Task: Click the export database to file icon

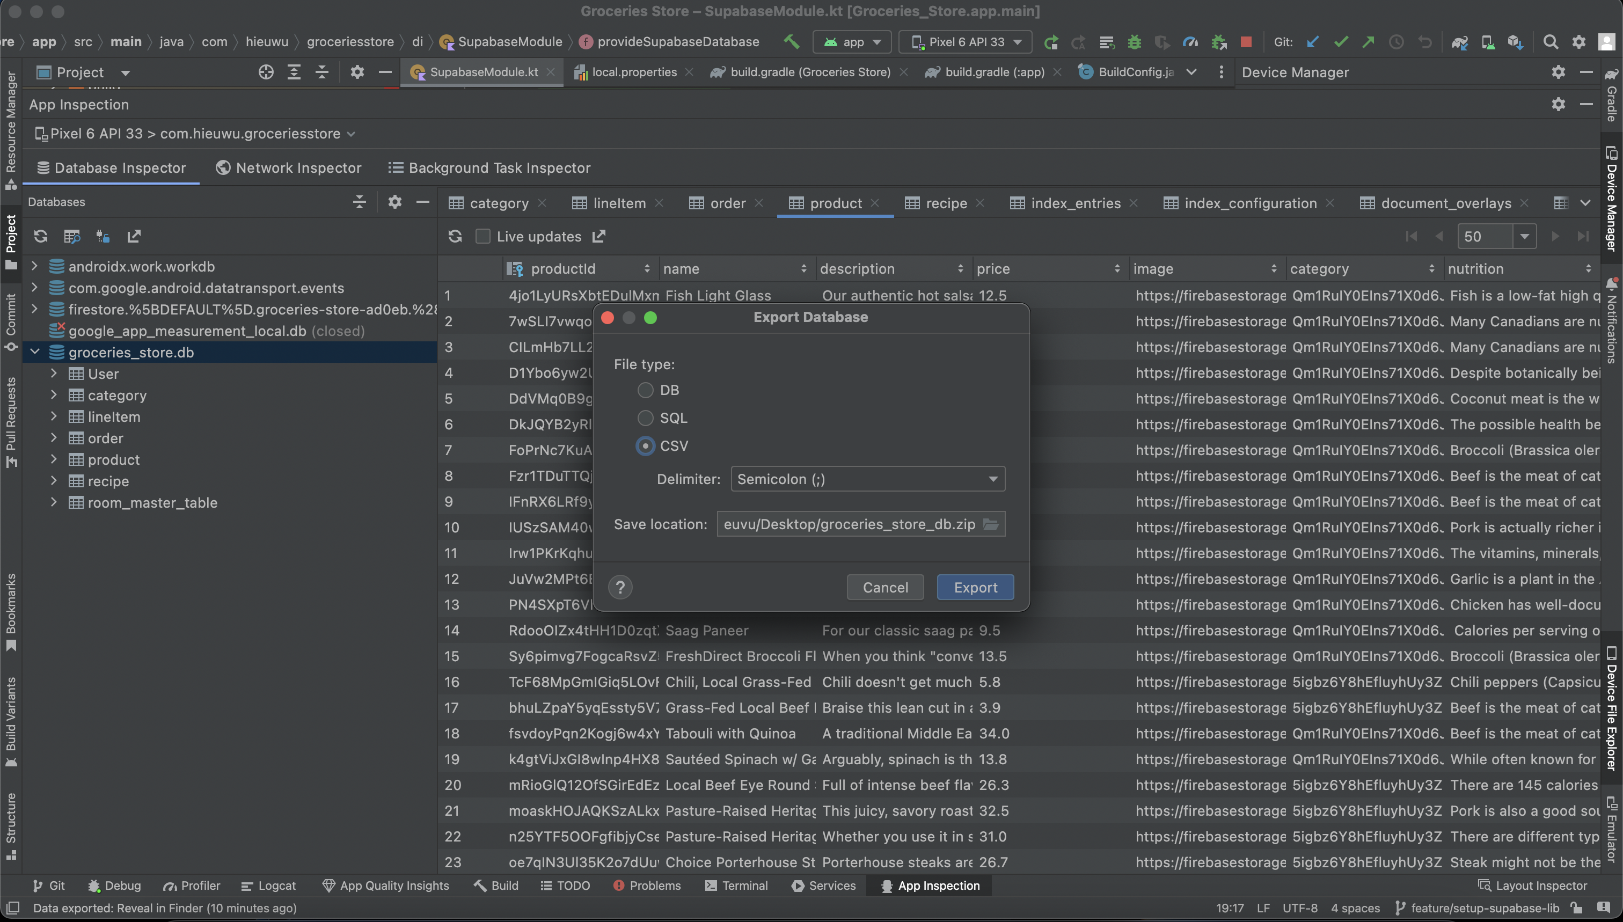Action: click(134, 236)
